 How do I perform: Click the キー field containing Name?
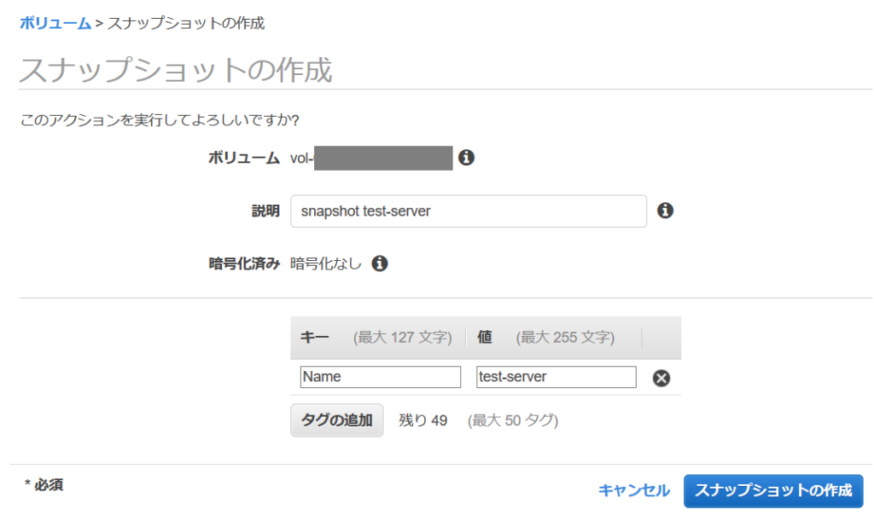(x=380, y=377)
